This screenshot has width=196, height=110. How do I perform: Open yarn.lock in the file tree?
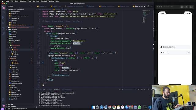coord(14,99)
